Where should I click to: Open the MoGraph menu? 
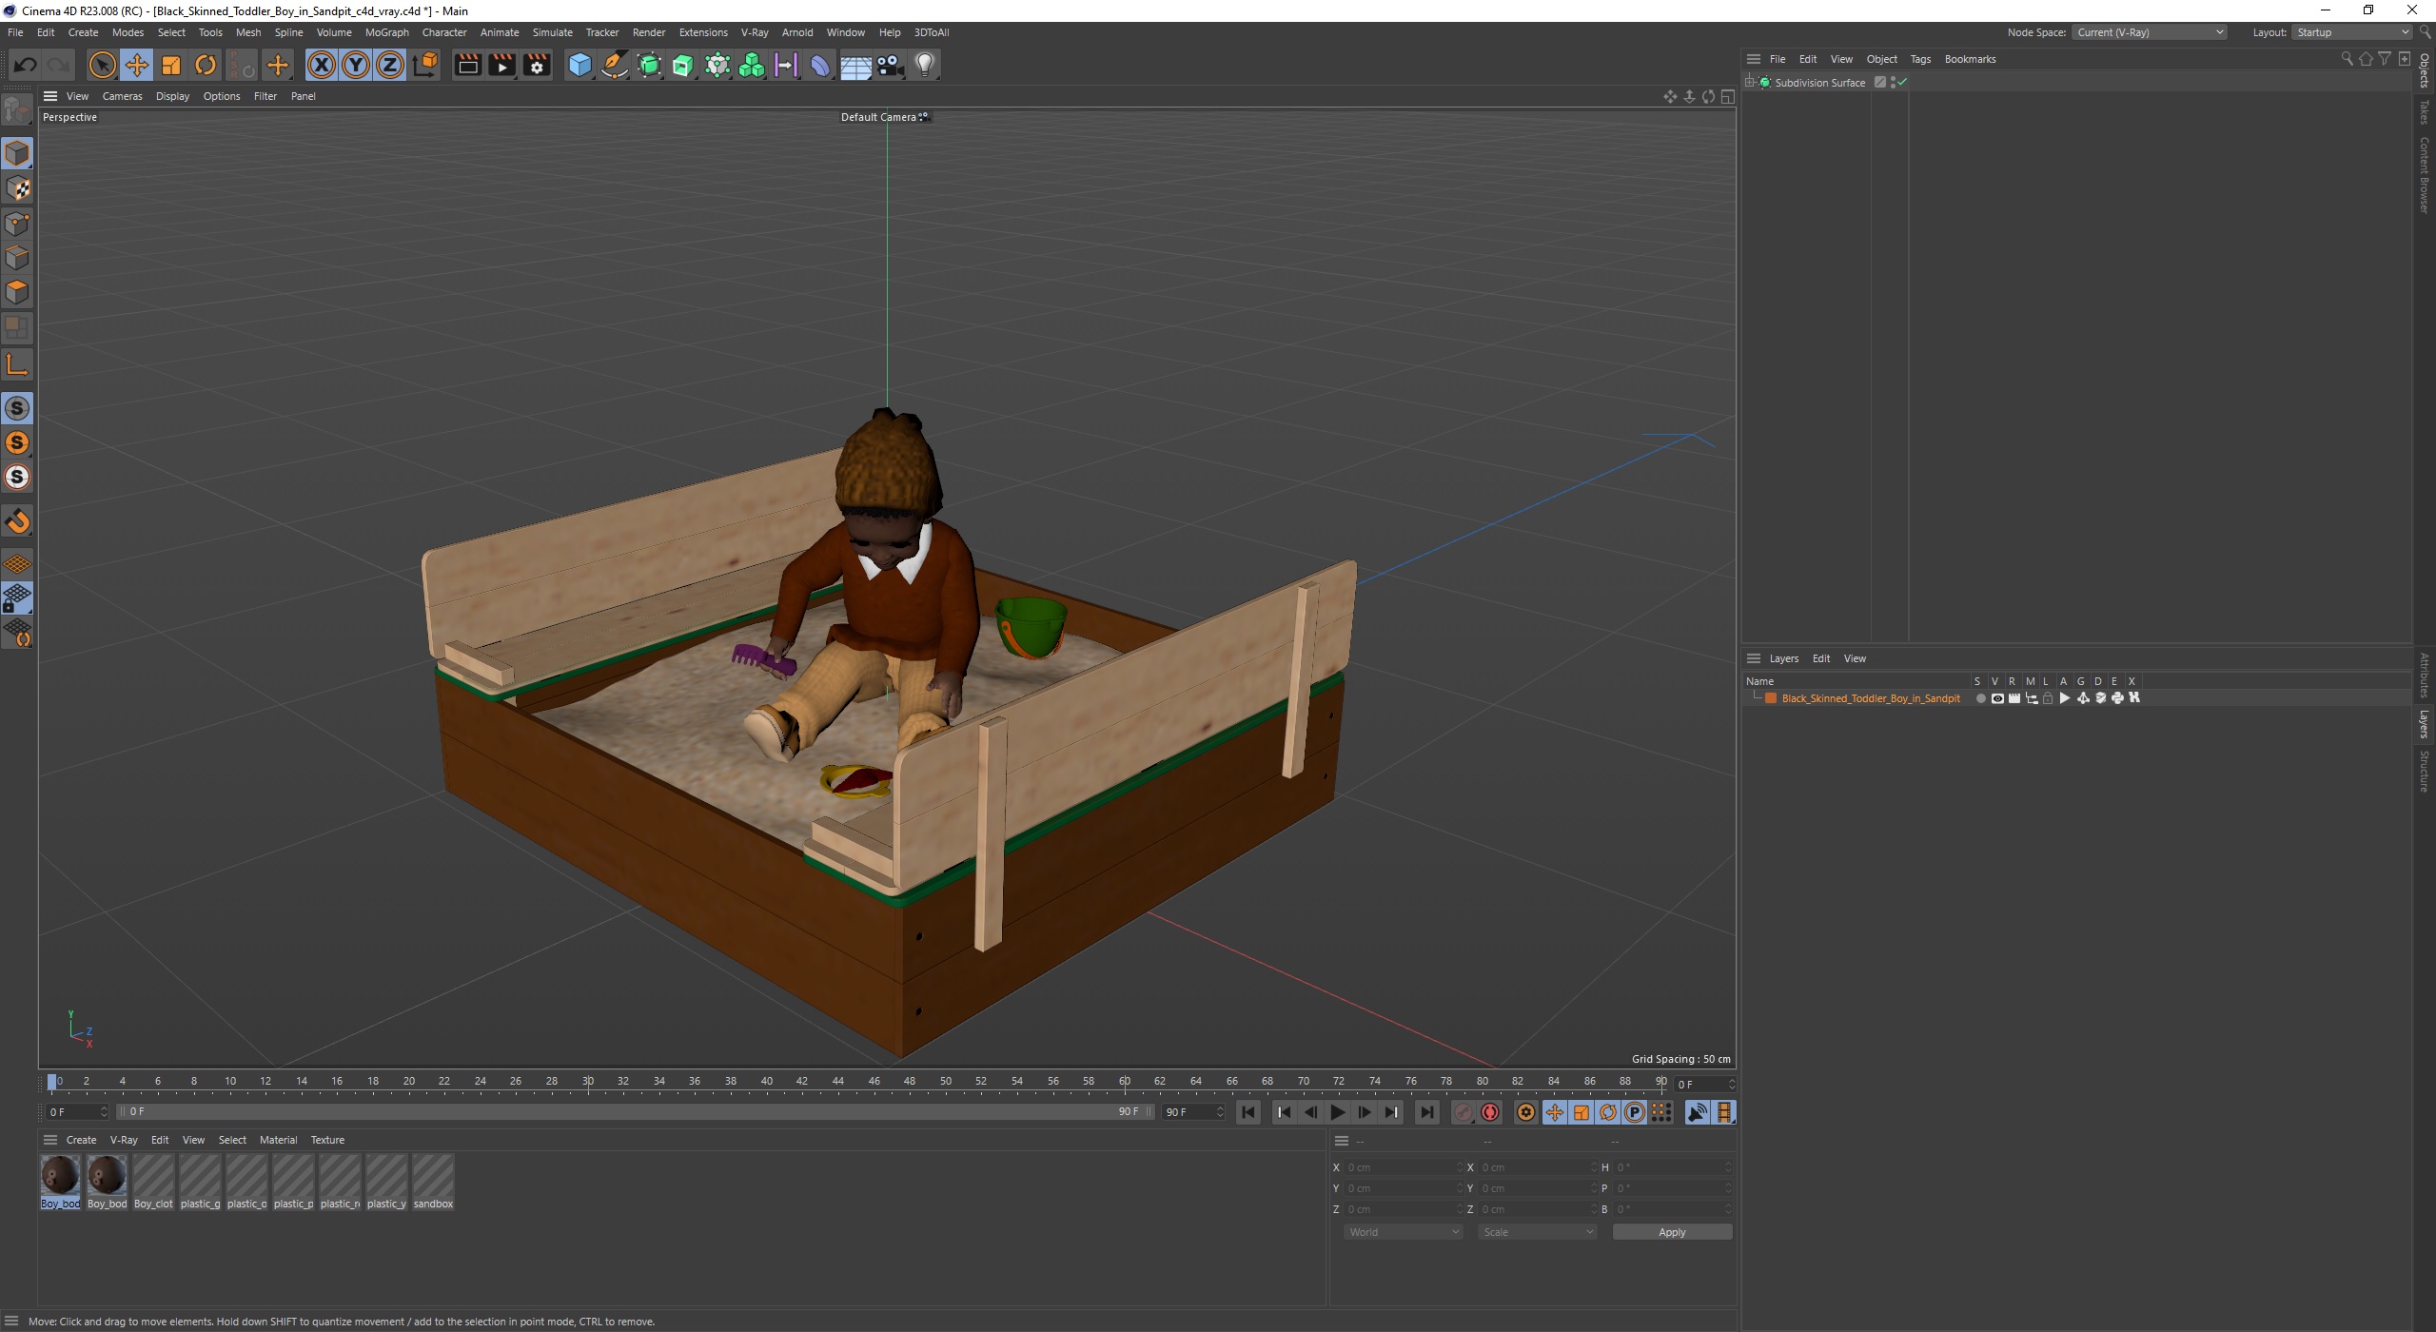(x=386, y=32)
